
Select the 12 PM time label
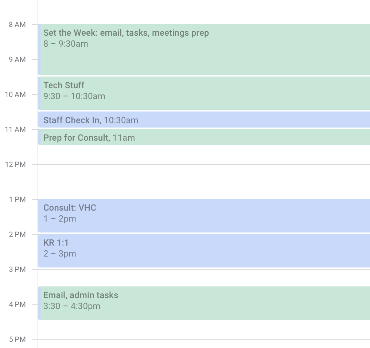coord(15,164)
